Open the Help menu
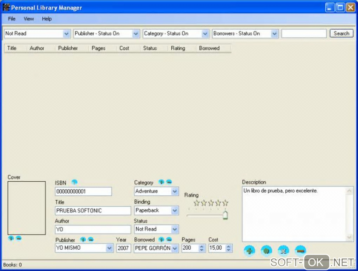Screen dimensions: 358x271 pyautogui.click(x=47, y=19)
